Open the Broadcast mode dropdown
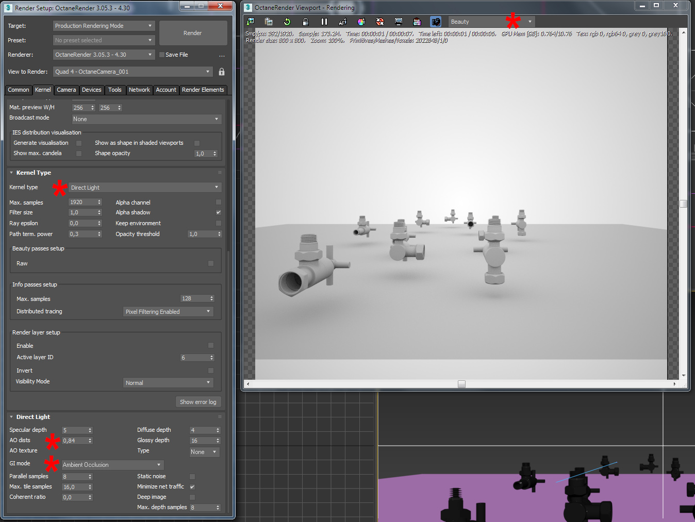This screenshot has height=522, width=695. [146, 119]
